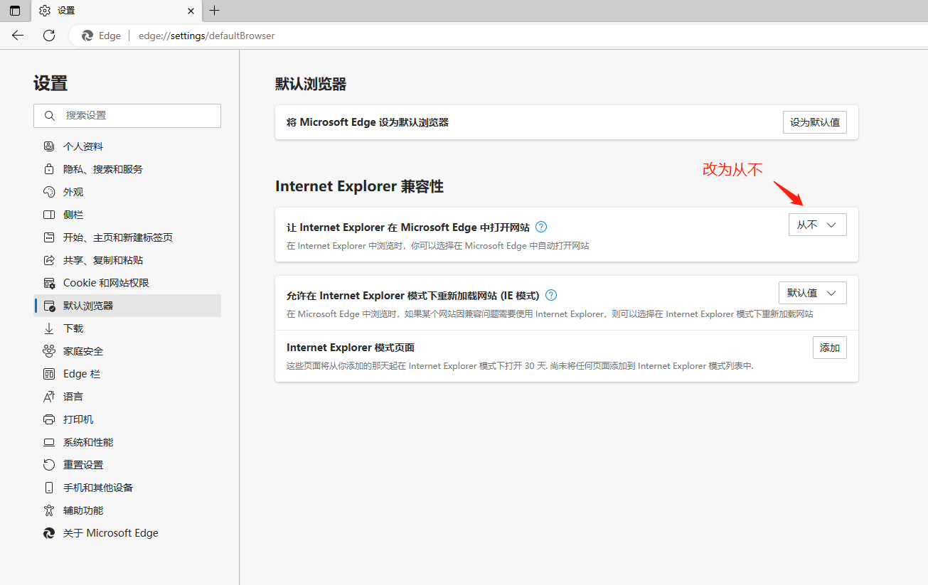
Task: Click the 开始、主页和新建标签页 icon
Action: pyautogui.click(x=49, y=237)
